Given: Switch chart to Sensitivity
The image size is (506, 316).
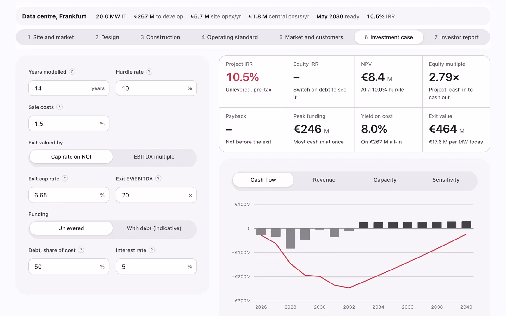Looking at the screenshot, I should click(446, 180).
